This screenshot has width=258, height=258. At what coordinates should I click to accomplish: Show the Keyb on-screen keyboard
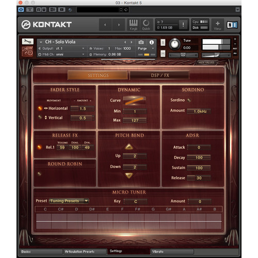(x=134, y=25)
